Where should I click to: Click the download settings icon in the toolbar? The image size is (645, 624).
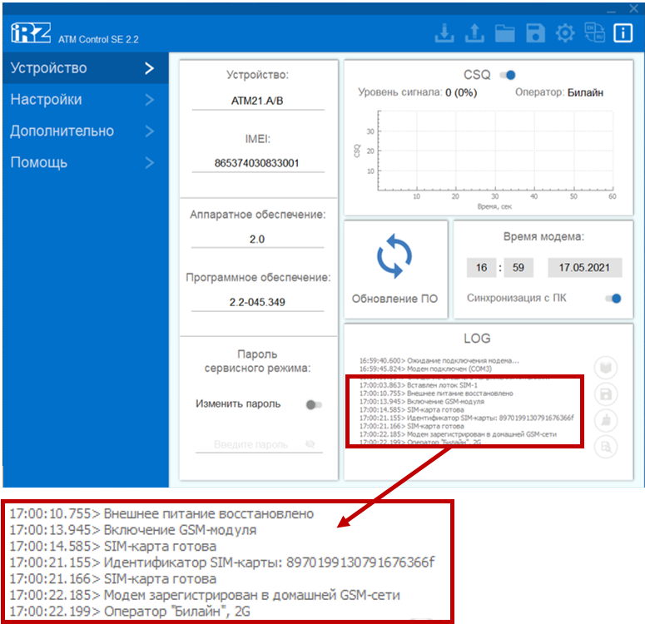pos(445,33)
